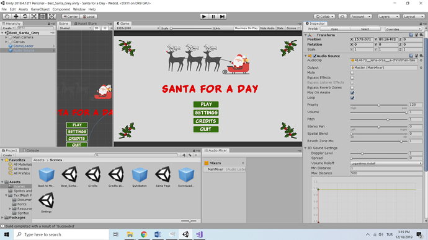Image resolution: width=428 pixels, height=240 pixels.
Task: Toggle Mute Audio in Game view
Action: (x=267, y=28)
